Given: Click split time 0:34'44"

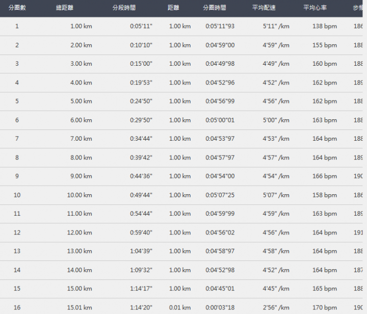Looking at the screenshot, I should 141,139.
